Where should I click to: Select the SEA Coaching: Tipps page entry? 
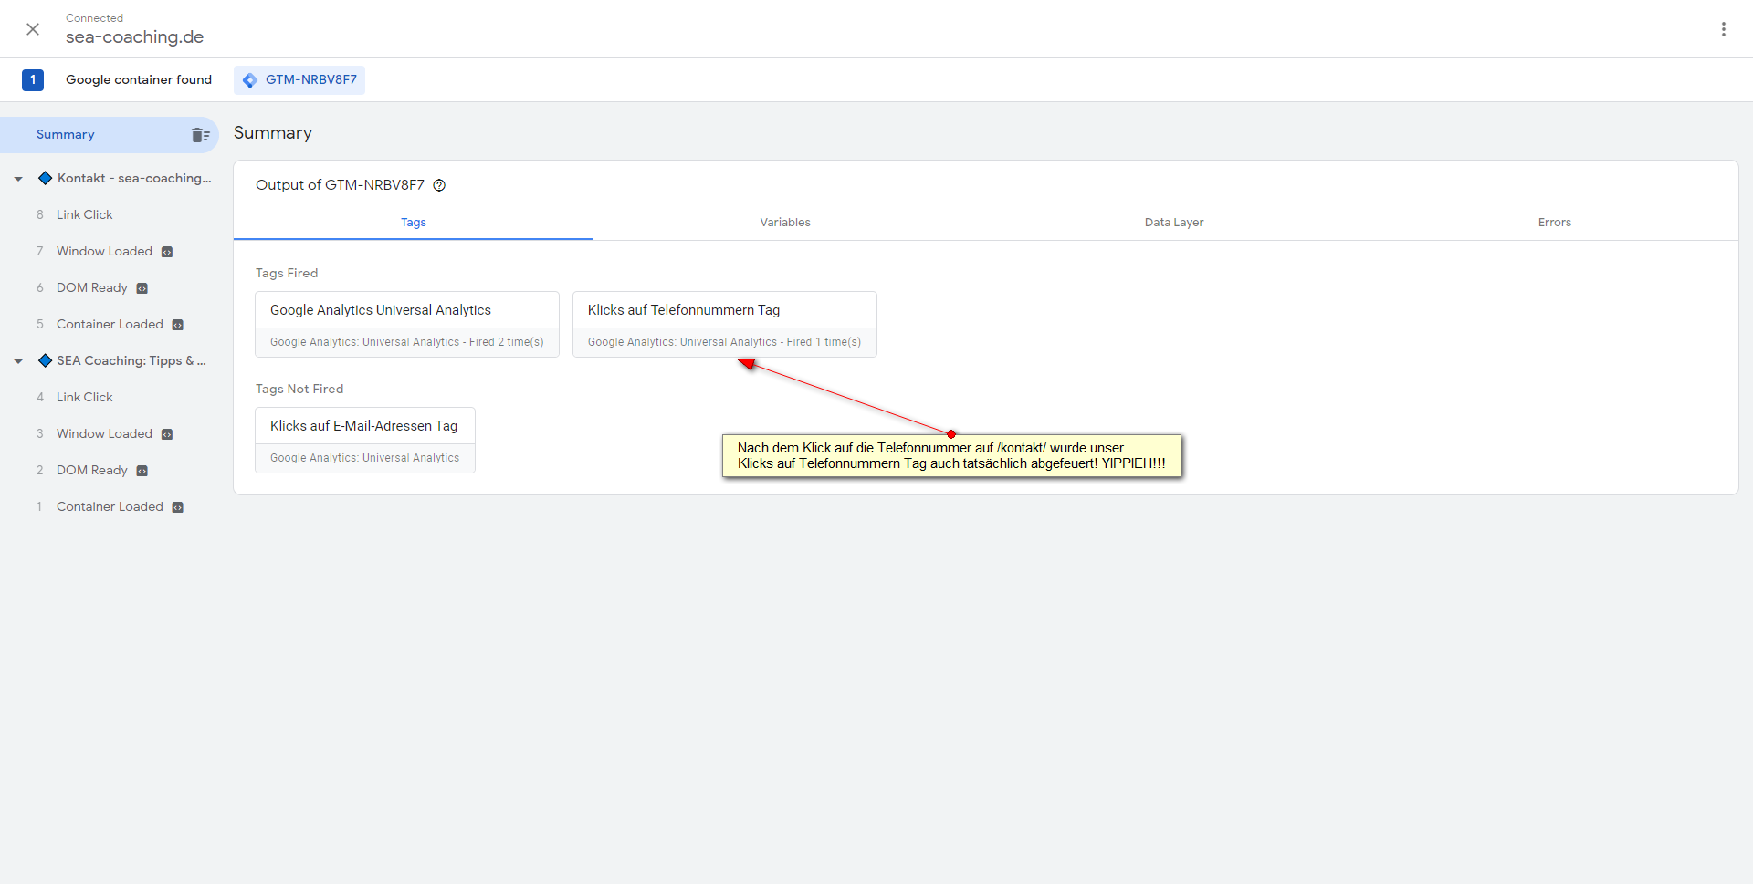coord(131,360)
